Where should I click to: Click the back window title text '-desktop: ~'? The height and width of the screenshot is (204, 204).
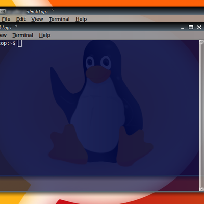[x=40, y=12]
